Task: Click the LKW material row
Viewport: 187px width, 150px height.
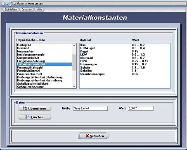Action: 125,55
